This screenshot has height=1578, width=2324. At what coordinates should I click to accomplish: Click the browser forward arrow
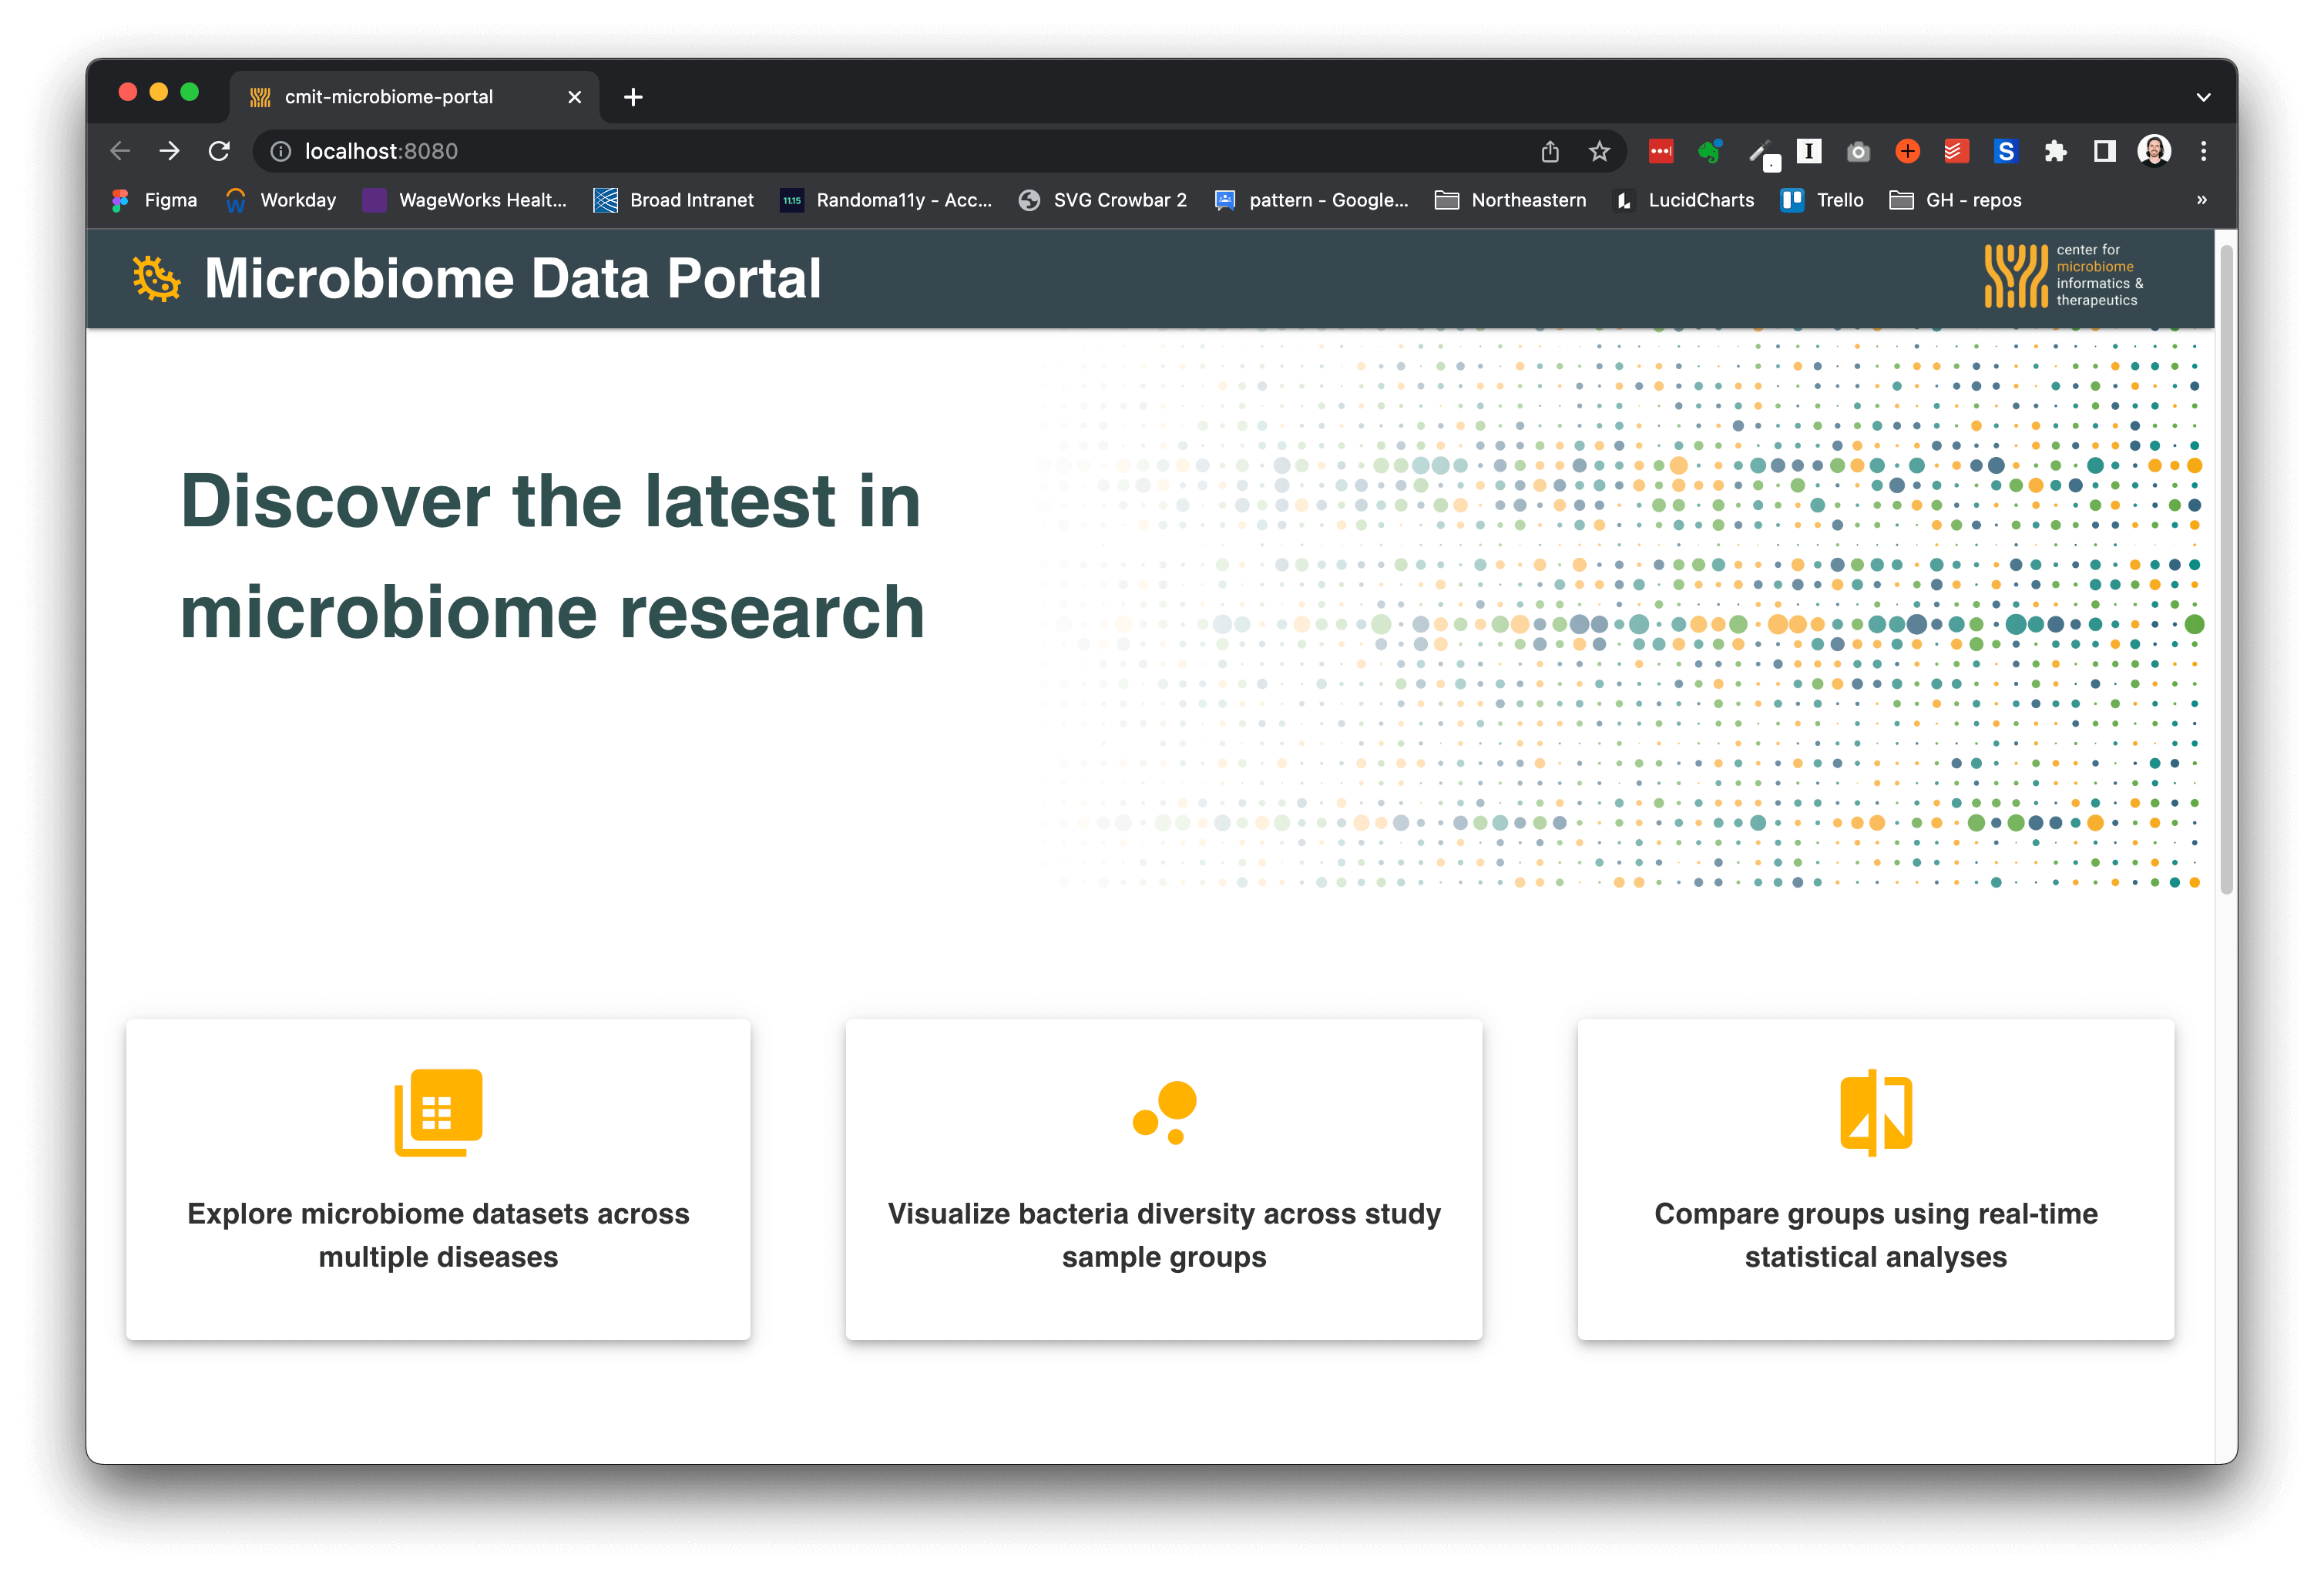pos(169,151)
